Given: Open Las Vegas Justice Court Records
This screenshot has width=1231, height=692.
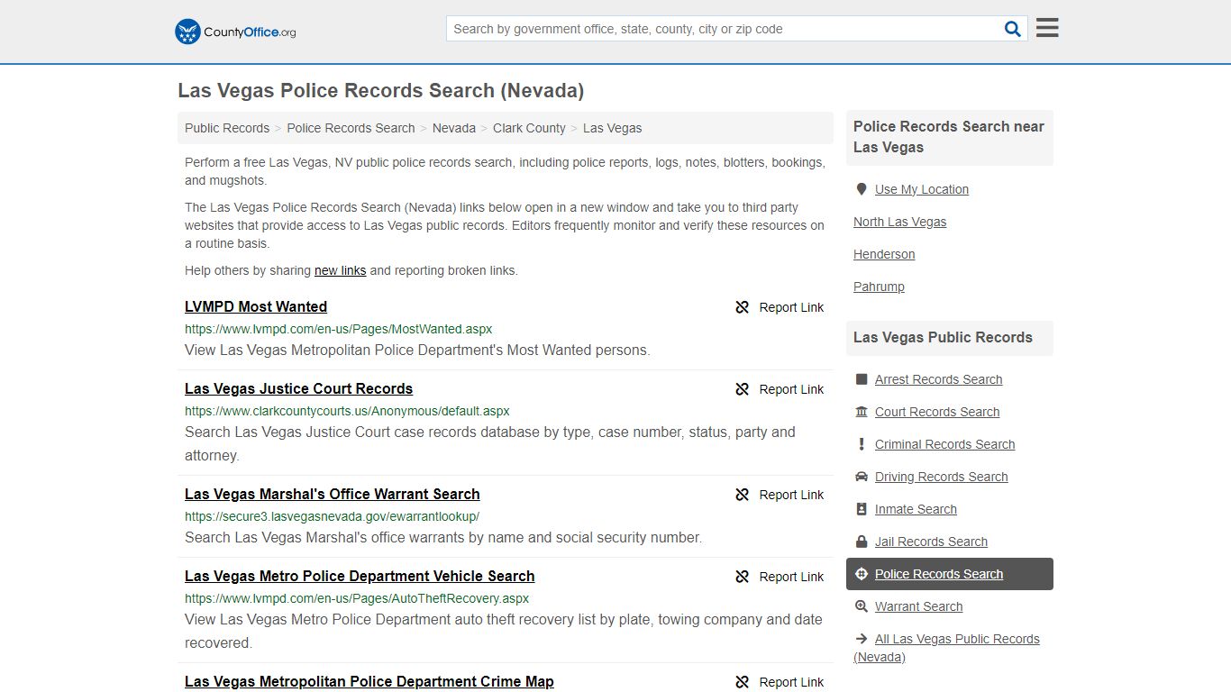Looking at the screenshot, I should point(298,388).
